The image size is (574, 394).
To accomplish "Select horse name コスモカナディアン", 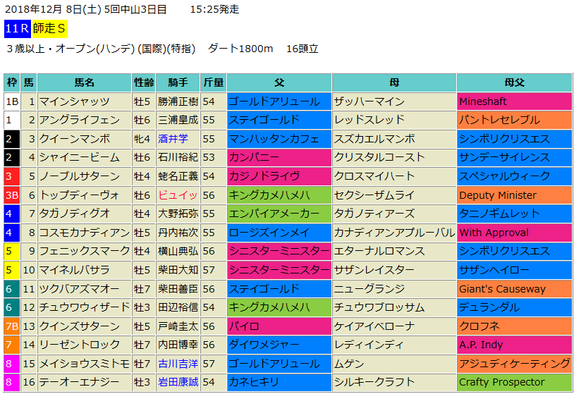I will (85, 233).
